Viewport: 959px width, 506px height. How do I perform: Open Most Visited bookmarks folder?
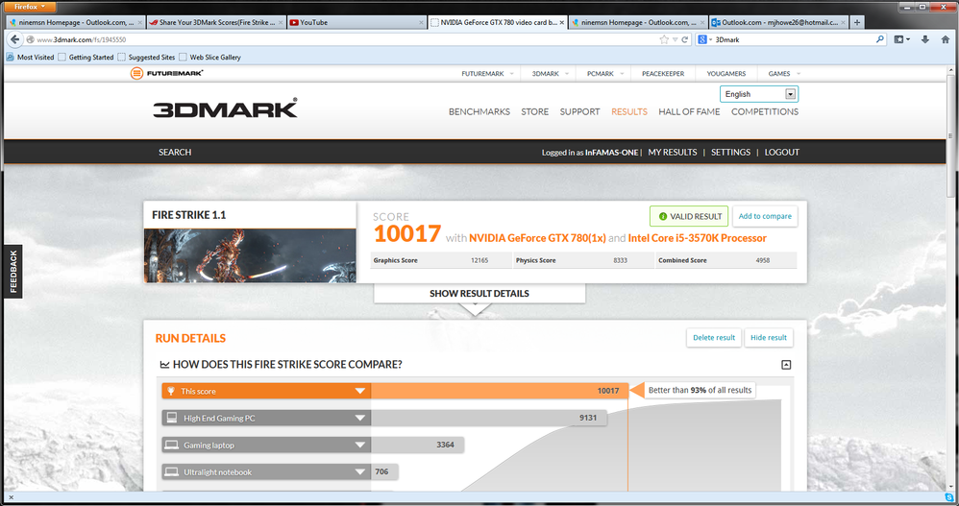(30, 57)
